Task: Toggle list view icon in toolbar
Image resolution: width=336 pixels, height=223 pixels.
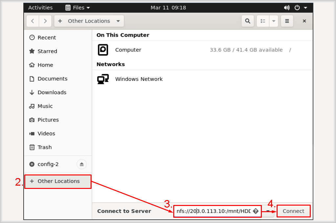Action: click(263, 21)
